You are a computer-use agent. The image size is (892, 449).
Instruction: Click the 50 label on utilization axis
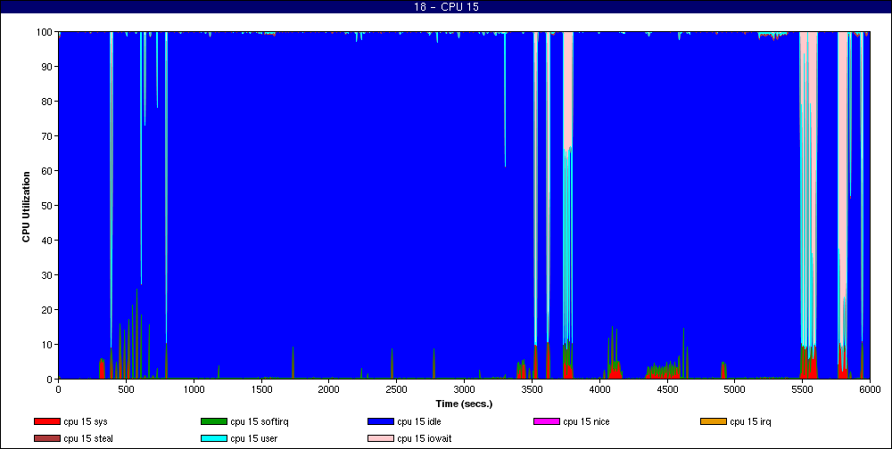48,205
